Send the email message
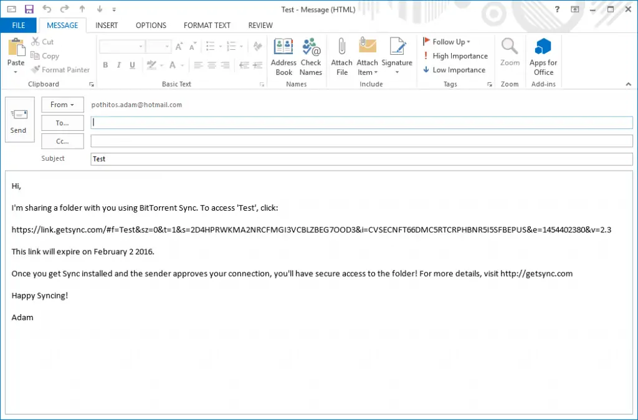The image size is (638, 420). (x=19, y=120)
